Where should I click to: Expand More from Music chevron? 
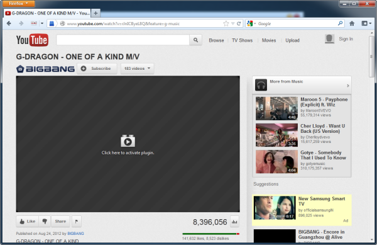pos(347,86)
